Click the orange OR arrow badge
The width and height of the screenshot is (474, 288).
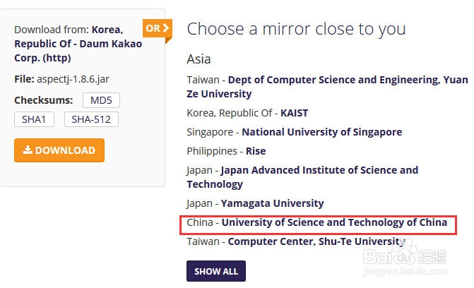158,29
